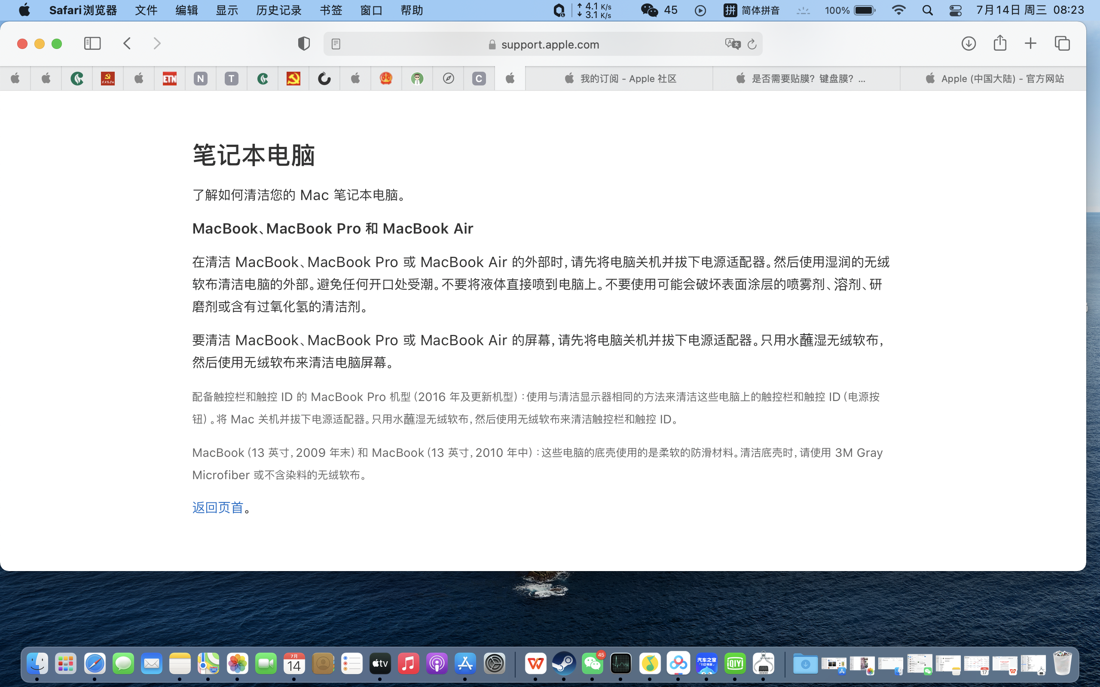Add a new tab with the plus icon

point(1030,44)
